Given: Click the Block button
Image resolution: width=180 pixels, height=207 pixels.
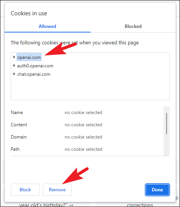Looking at the screenshot, I should click(25, 190).
